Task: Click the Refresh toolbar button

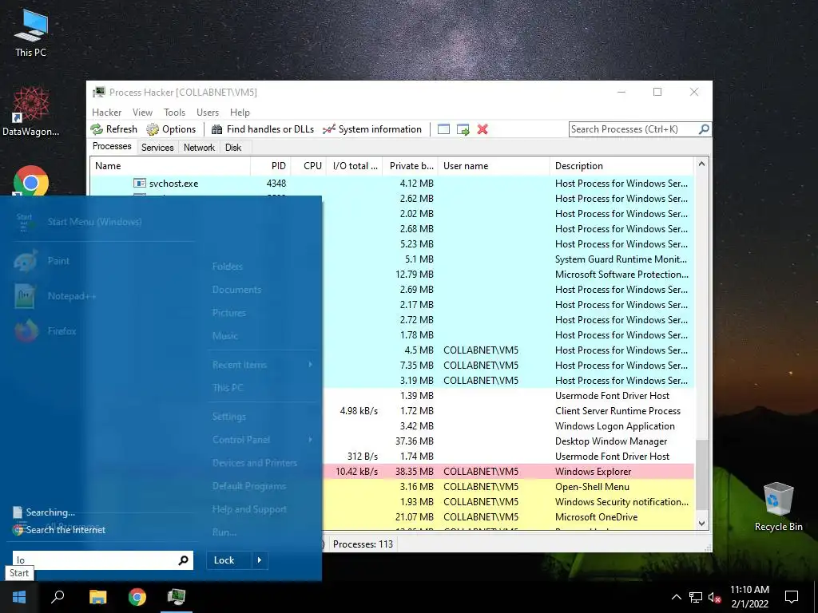Action: pyautogui.click(x=113, y=129)
